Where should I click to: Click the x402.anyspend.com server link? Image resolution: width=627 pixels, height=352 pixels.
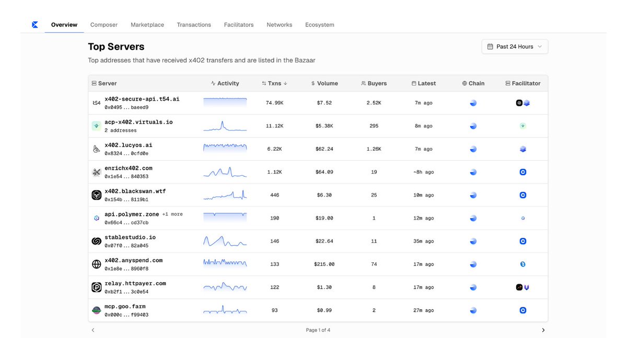pyautogui.click(x=133, y=260)
